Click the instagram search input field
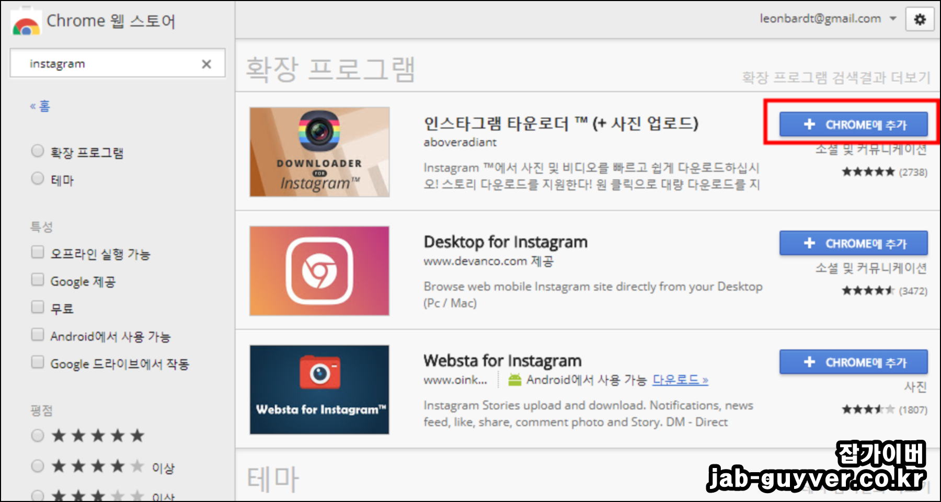Image resolution: width=941 pixels, height=502 pixels. point(118,63)
